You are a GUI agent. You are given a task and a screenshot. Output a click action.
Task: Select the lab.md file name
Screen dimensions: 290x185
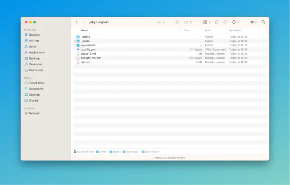click(85, 62)
